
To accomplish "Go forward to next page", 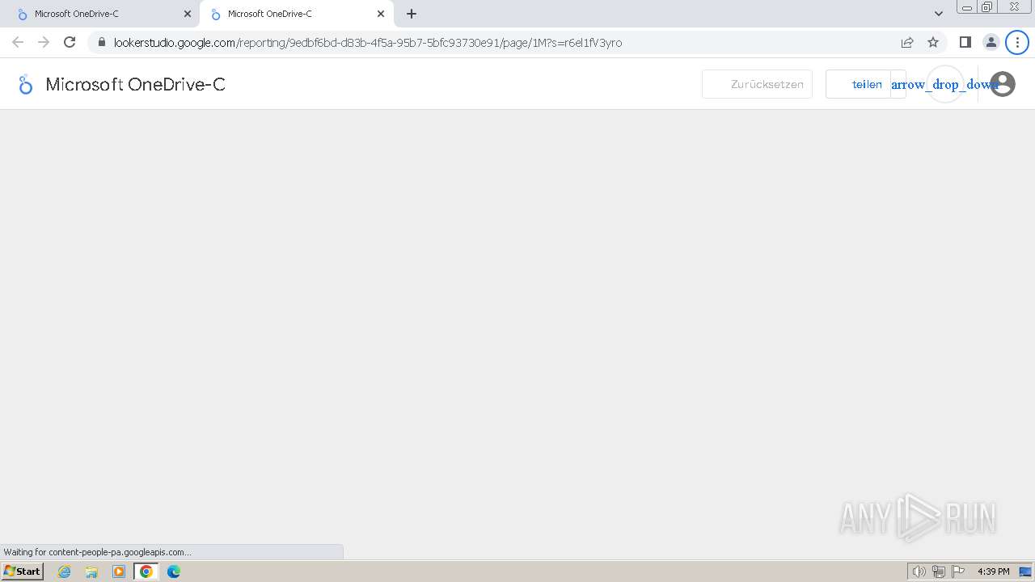I will click(44, 42).
